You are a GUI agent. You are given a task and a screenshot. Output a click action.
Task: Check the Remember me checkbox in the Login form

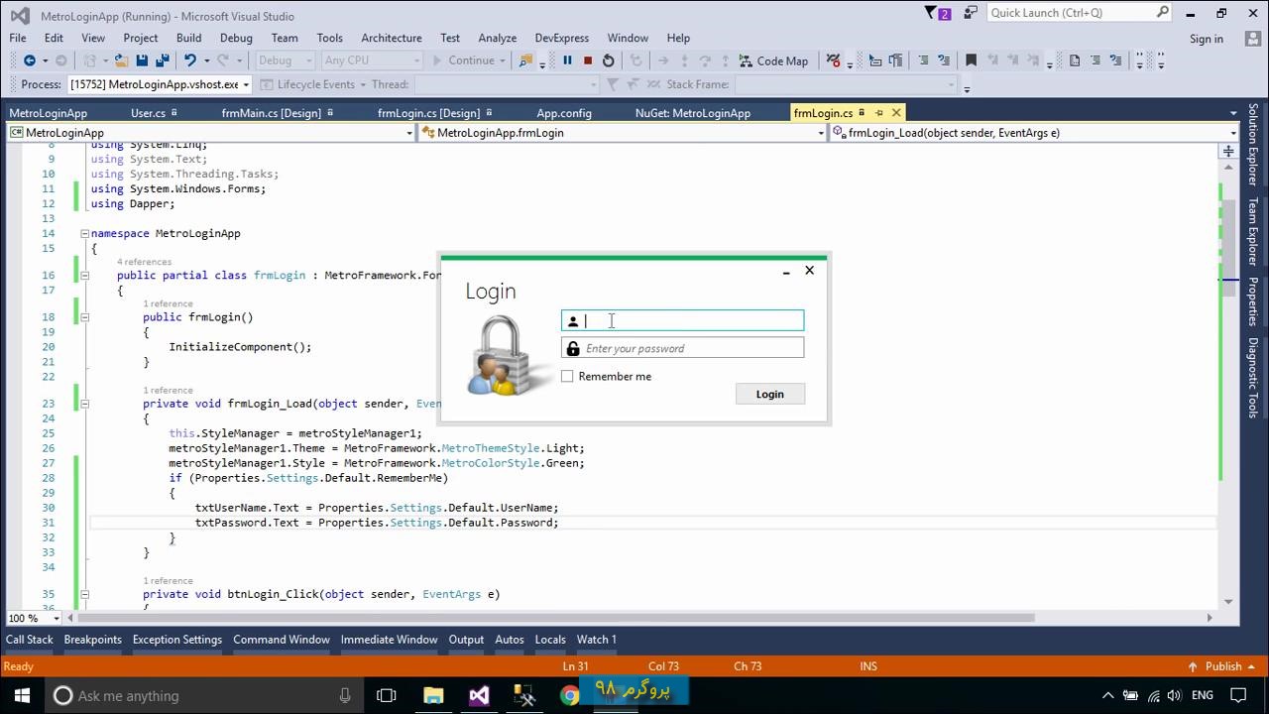click(x=567, y=376)
